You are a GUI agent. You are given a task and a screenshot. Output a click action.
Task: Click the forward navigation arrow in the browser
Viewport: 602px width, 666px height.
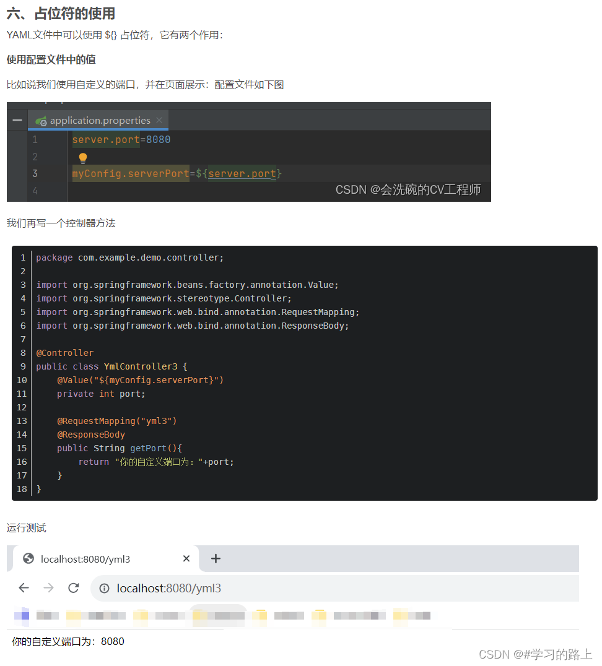(x=48, y=588)
